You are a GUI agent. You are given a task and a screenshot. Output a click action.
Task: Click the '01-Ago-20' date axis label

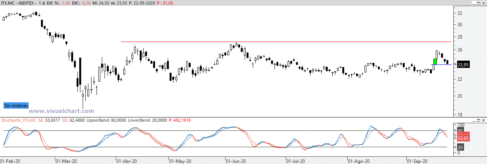(x=359, y=161)
